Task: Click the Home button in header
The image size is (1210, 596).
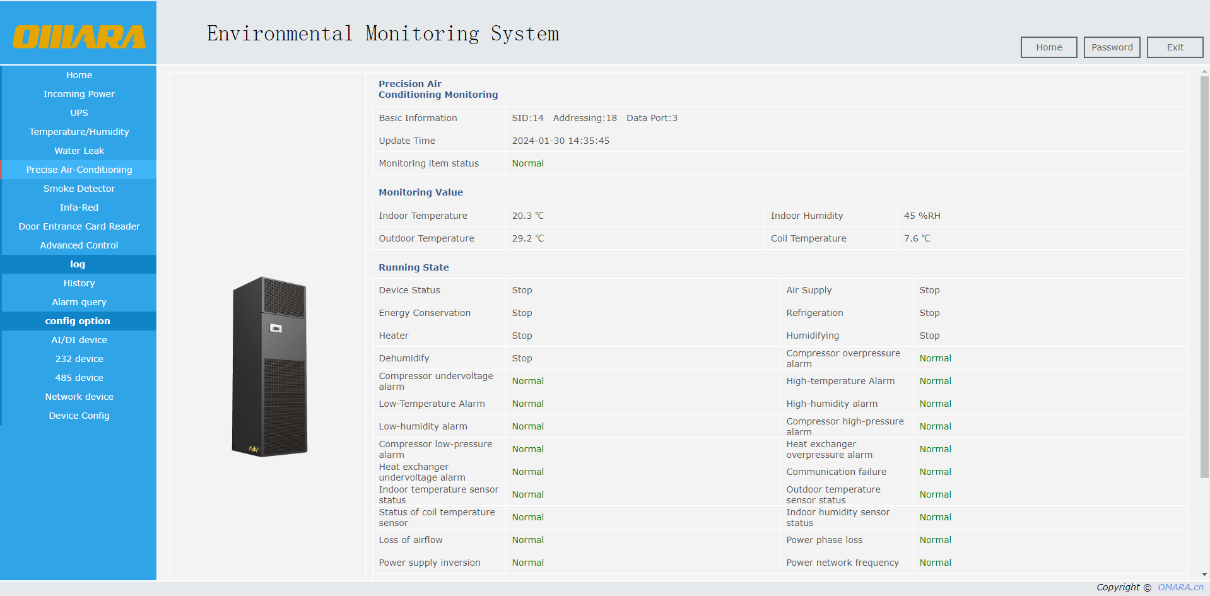Action: pyautogui.click(x=1048, y=47)
